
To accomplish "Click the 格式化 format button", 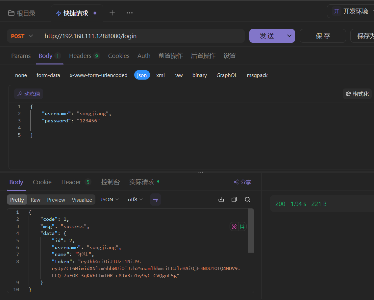I will pyautogui.click(x=357, y=94).
